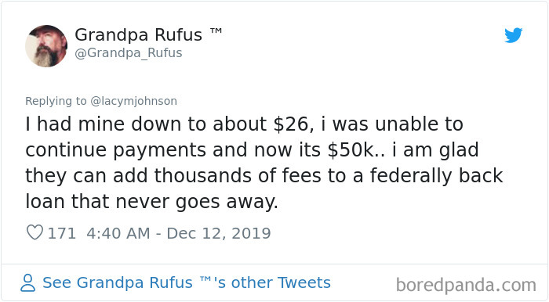The height and width of the screenshot is (302, 549).
Task: Click the boredpanda.com watermark
Action: coord(466,286)
